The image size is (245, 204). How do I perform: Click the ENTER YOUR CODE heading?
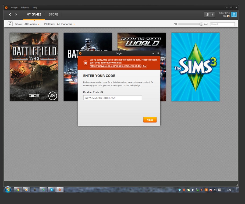point(99,76)
